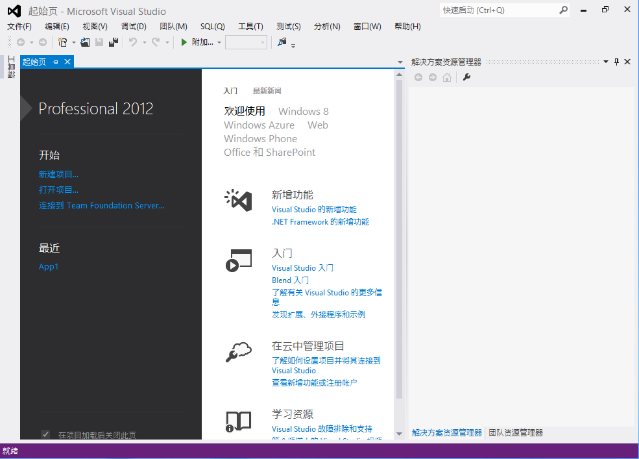
Task: Open the 调试(D) menu
Action: click(x=134, y=27)
